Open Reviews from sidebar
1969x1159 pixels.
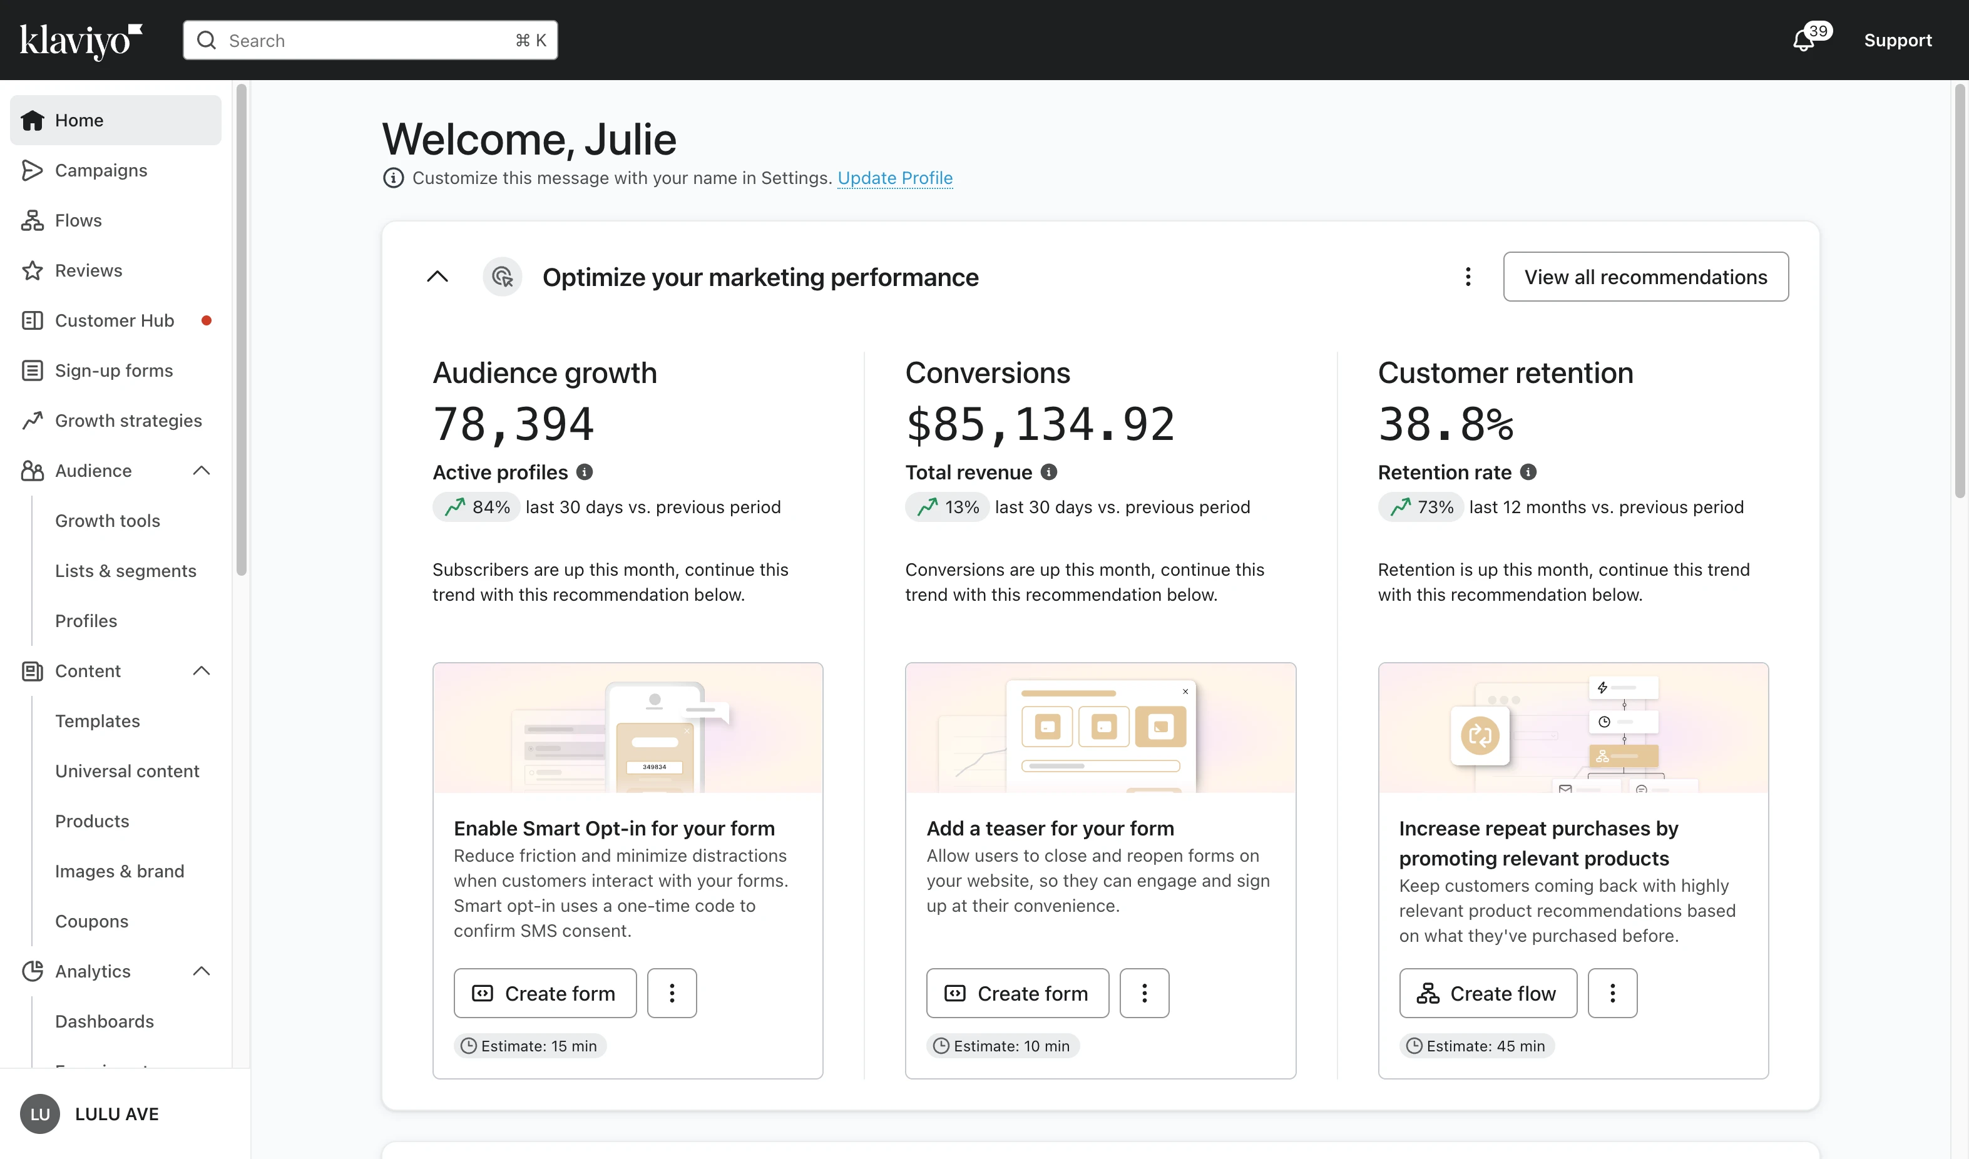(x=116, y=270)
